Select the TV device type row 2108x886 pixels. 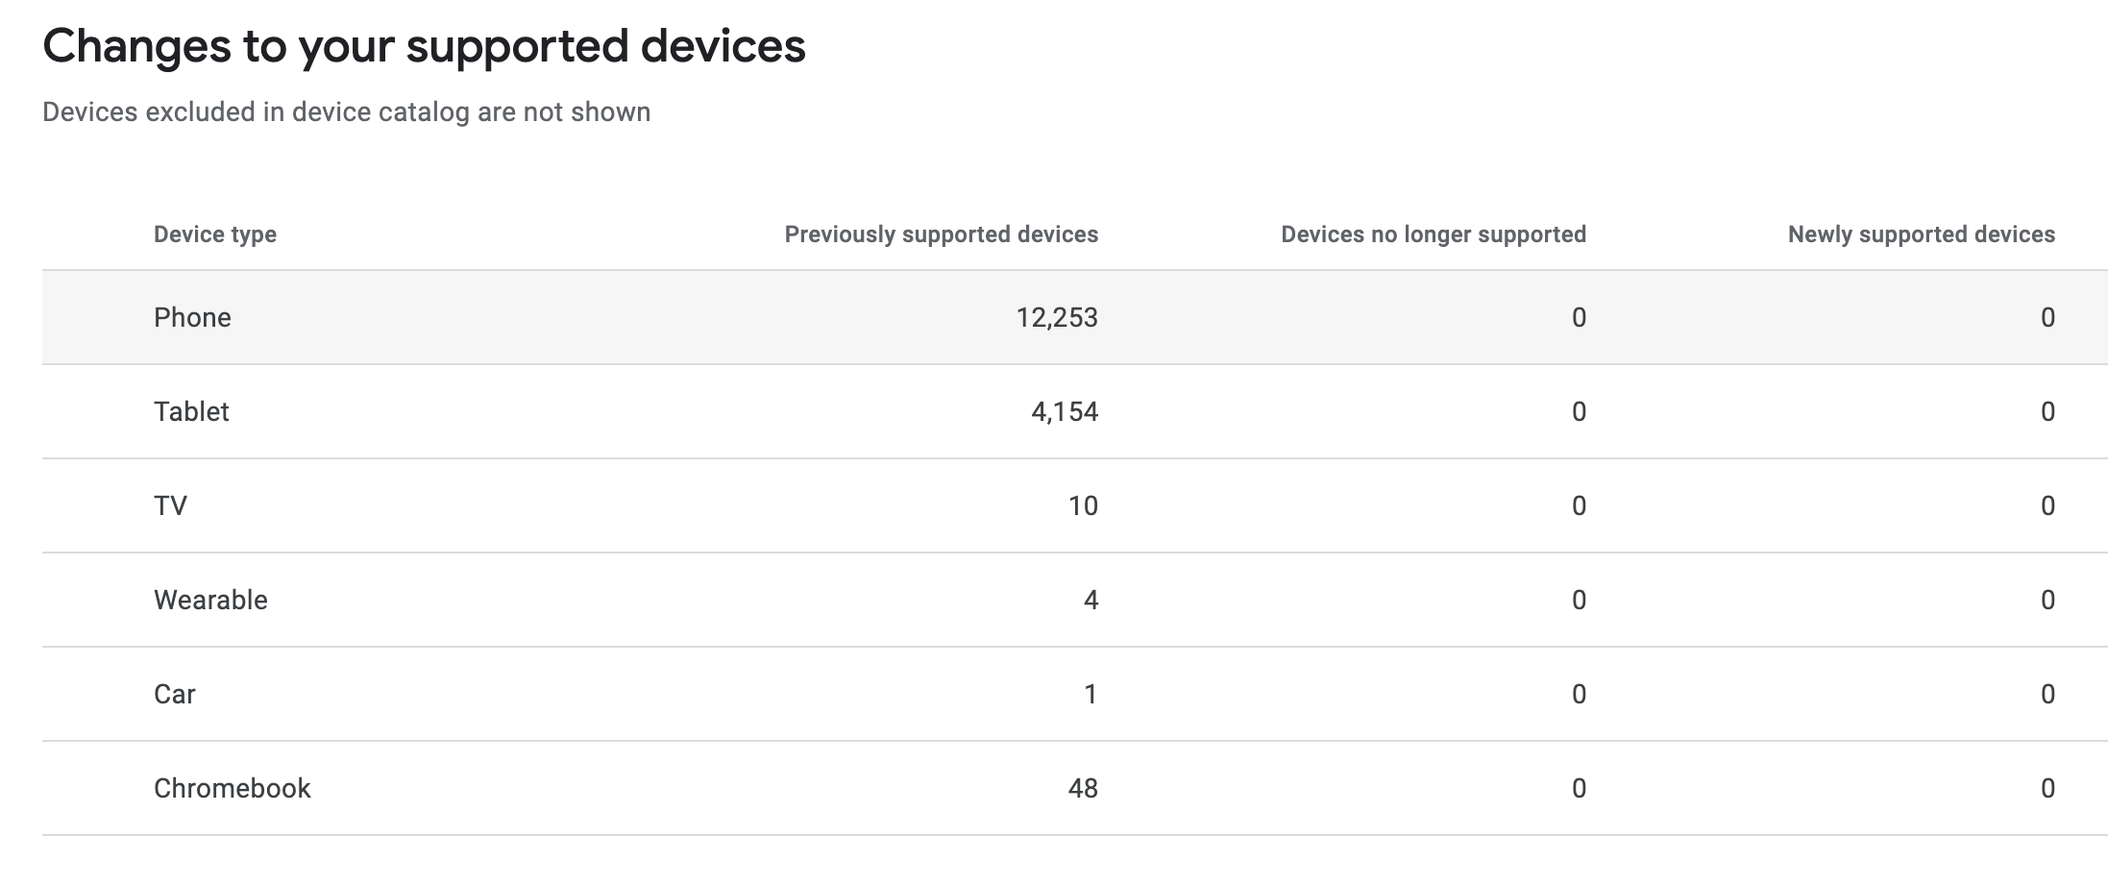1075,505
